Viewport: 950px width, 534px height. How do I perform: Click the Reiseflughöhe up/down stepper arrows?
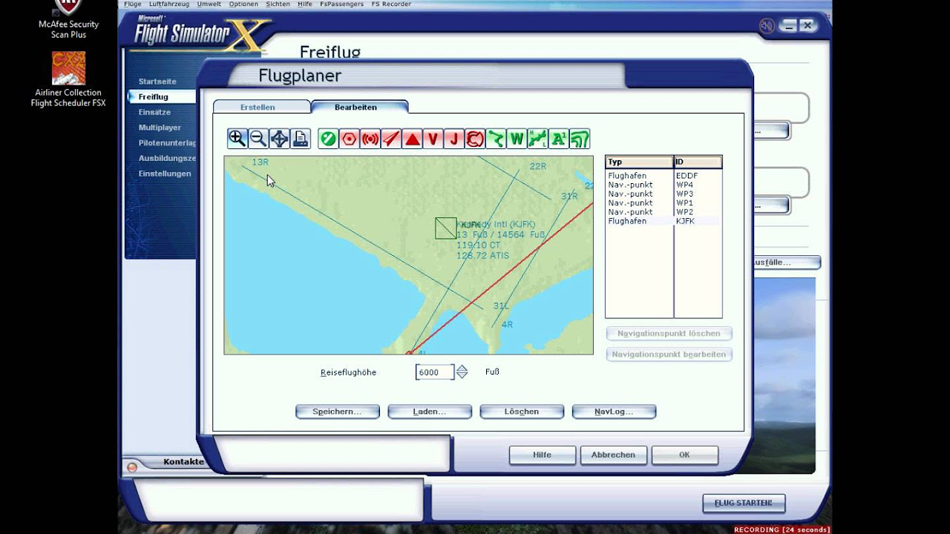point(462,372)
